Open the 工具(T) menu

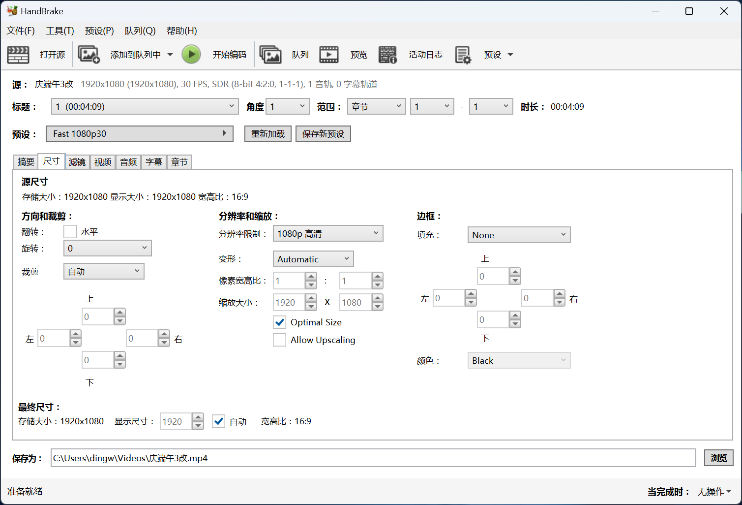click(59, 31)
